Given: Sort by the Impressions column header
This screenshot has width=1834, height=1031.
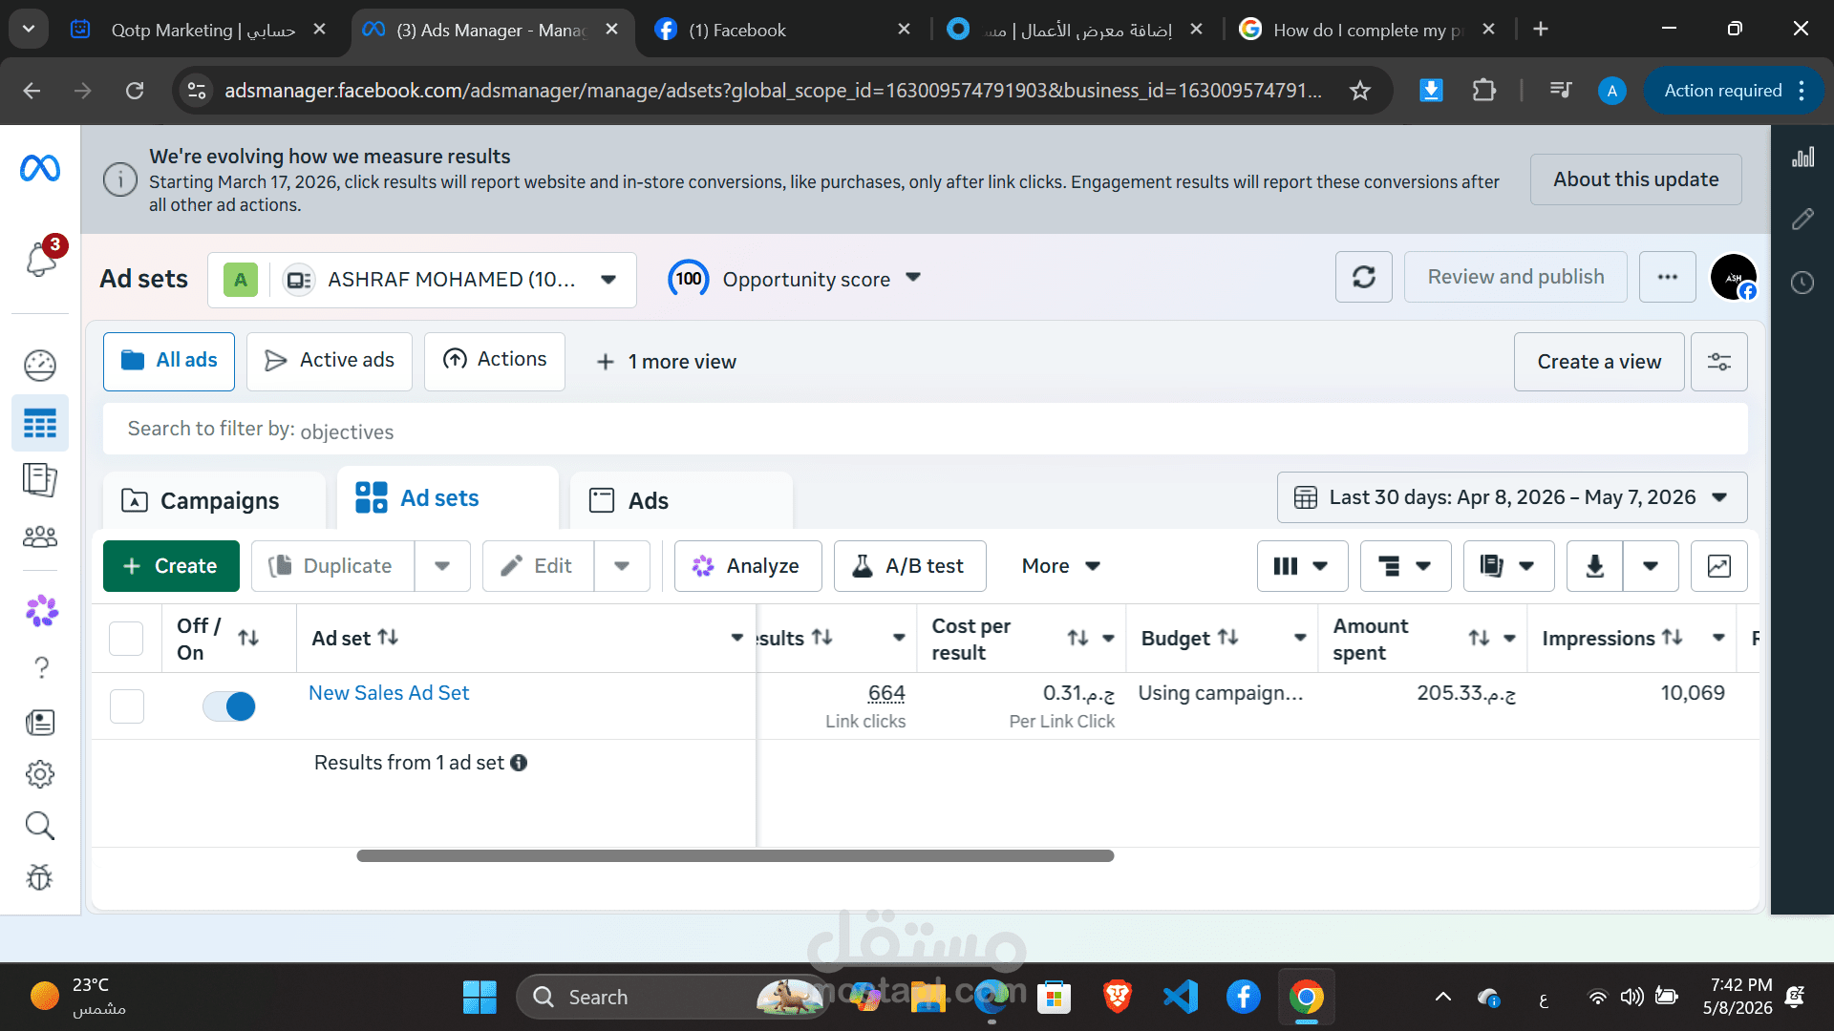Looking at the screenshot, I should coord(1612,638).
